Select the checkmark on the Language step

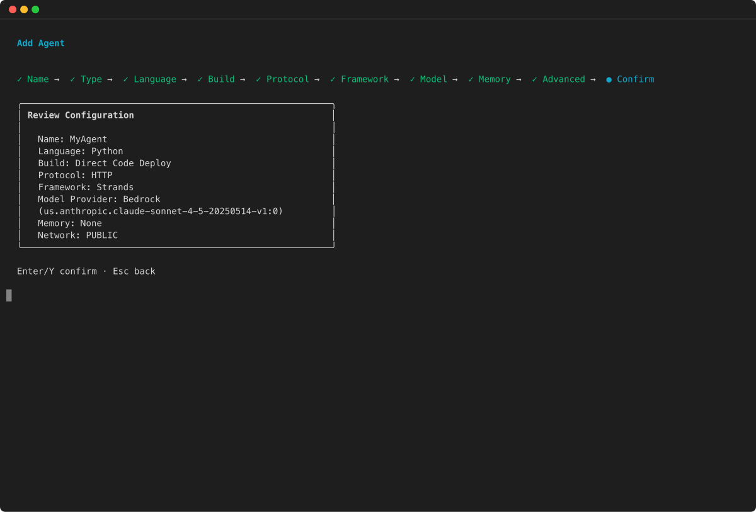[125, 79]
